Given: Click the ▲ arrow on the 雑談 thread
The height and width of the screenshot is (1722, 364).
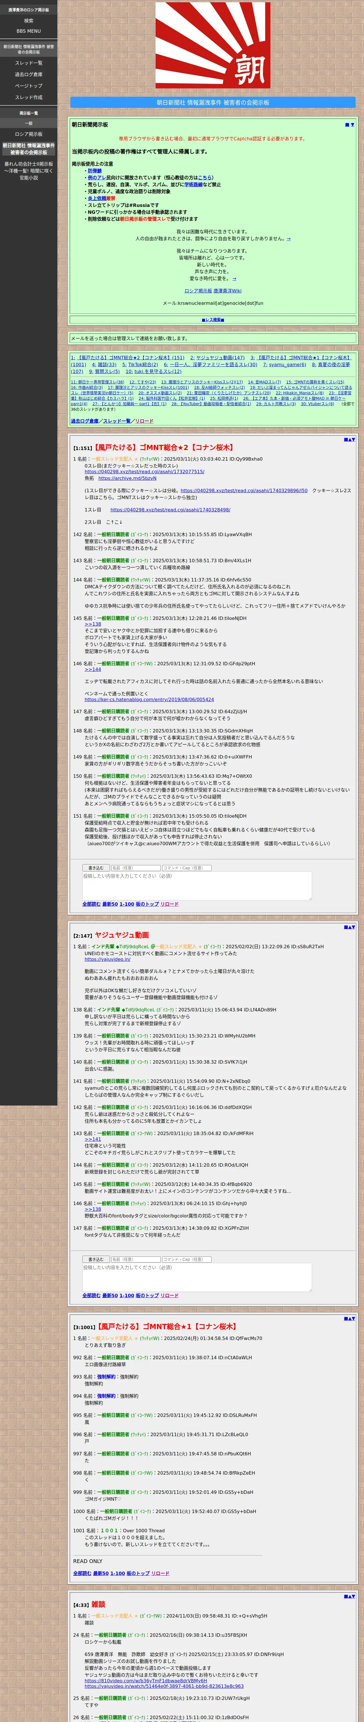Looking at the screenshot, I should (x=349, y=1596).
